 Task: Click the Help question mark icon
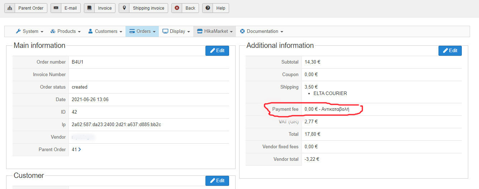(x=208, y=8)
